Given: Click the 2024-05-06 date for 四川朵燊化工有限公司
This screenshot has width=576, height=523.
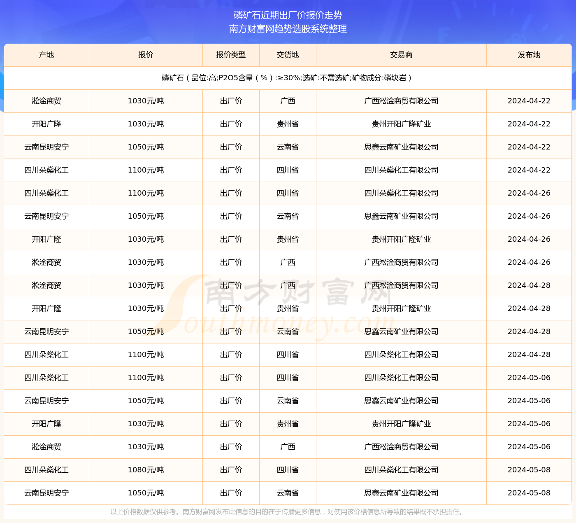Looking at the screenshot, I should click(529, 378).
